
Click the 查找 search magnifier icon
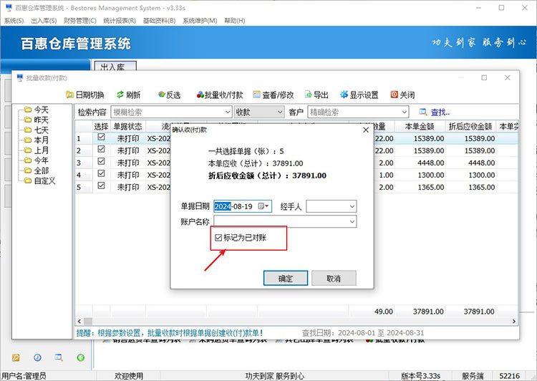(x=423, y=112)
